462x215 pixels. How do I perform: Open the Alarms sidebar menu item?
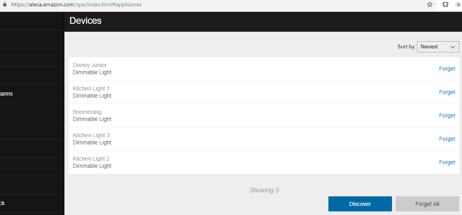tap(6, 94)
